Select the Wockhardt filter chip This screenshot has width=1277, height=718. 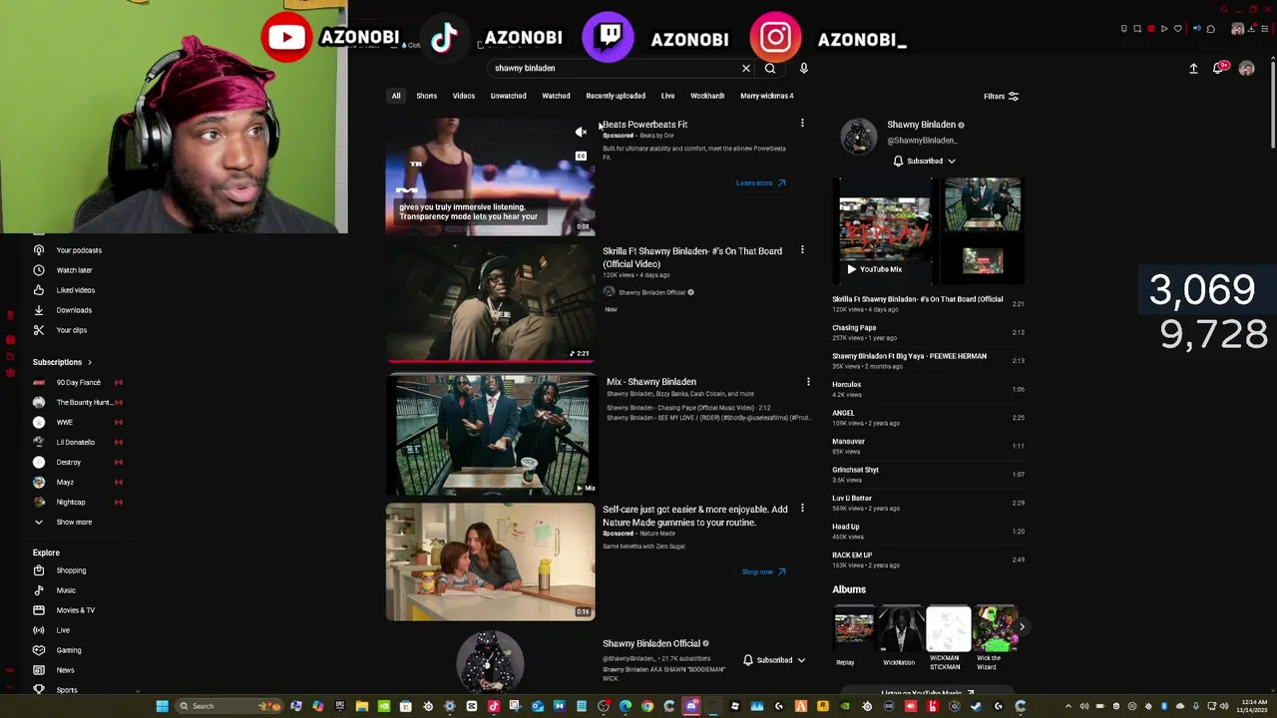coord(707,96)
